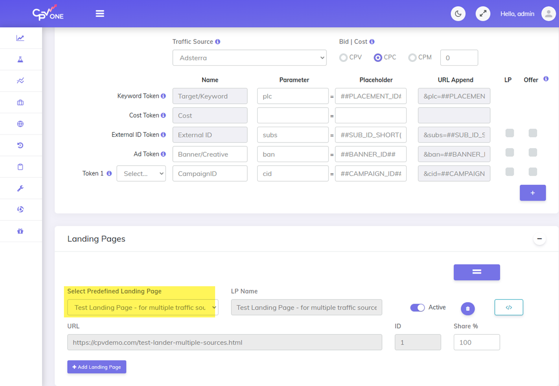Edit the Share % value field
Viewport: 559px width, 386px height.
tap(477, 342)
